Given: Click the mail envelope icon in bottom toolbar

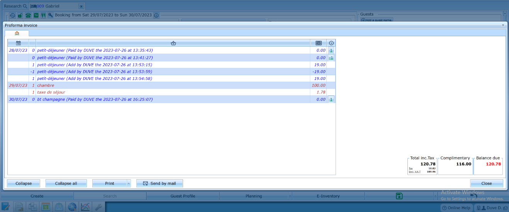Looking at the screenshot, I should click(x=59, y=207).
